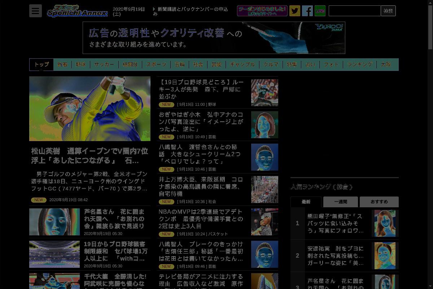Open the Yahoo Japan advertisement banner
This screenshot has height=289, width=433.
coord(214,38)
